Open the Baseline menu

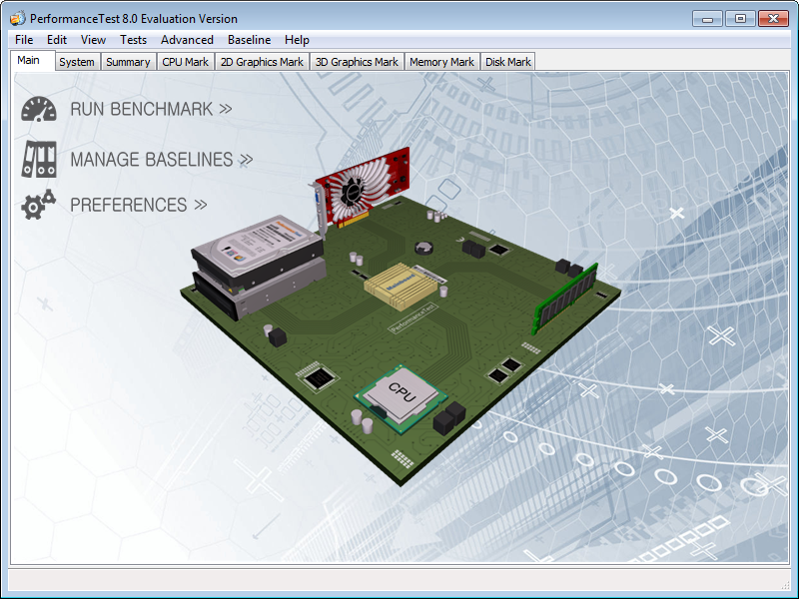249,40
